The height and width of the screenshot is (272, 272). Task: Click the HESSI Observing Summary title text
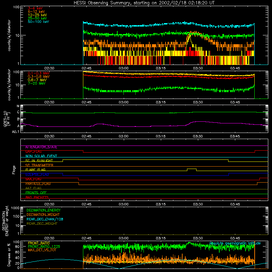pos(144,3)
